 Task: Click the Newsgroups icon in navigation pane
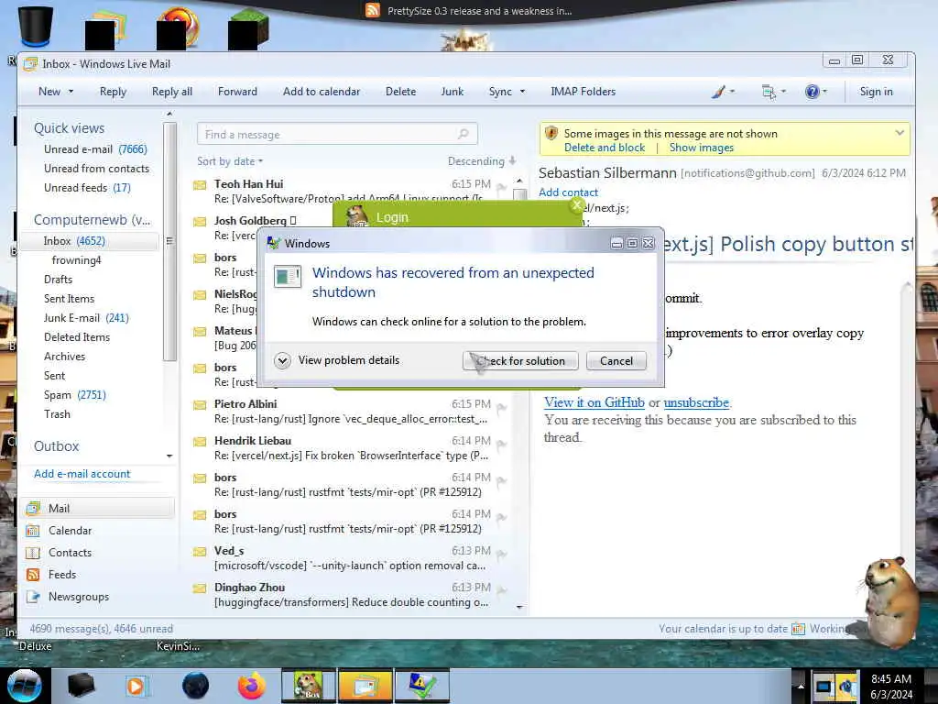(34, 597)
